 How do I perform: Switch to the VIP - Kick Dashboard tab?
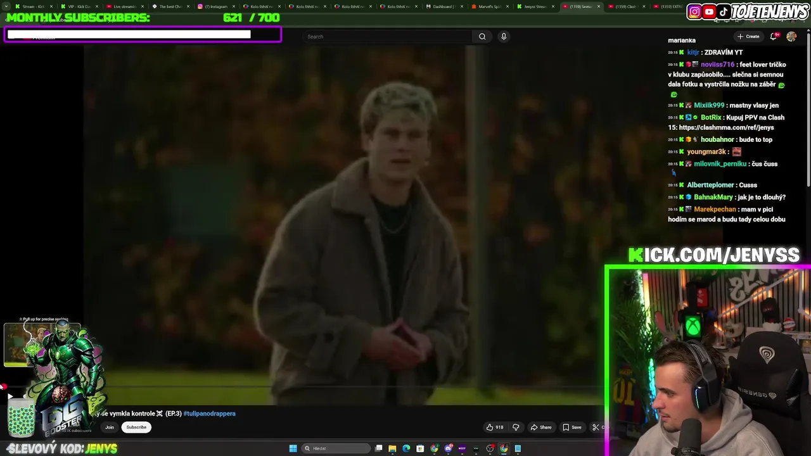click(80, 6)
